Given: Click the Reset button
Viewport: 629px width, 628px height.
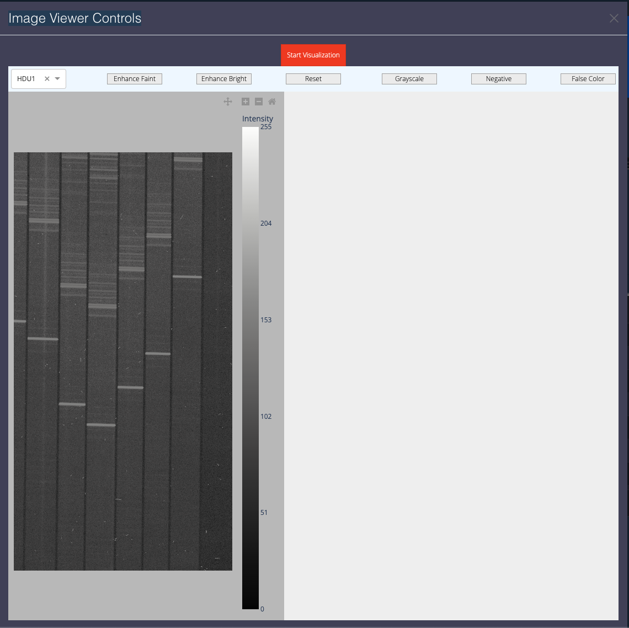Looking at the screenshot, I should click(313, 79).
